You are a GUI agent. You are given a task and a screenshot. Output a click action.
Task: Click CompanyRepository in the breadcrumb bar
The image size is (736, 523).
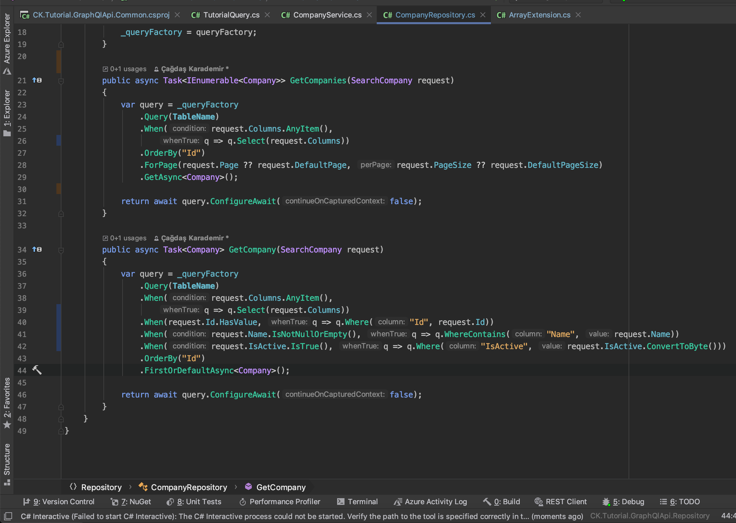[x=189, y=487]
